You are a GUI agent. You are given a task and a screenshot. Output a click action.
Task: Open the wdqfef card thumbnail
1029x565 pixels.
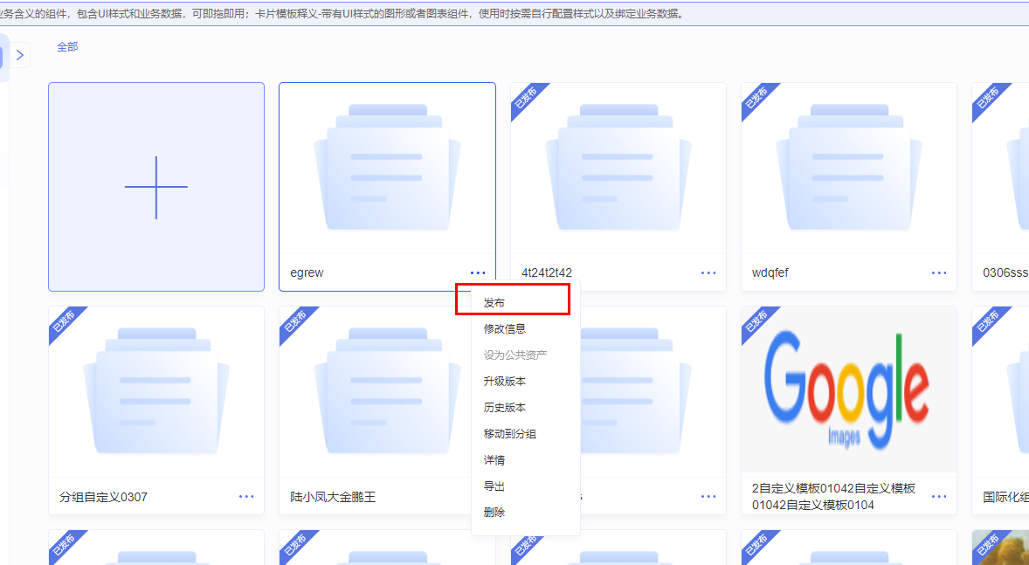848,168
